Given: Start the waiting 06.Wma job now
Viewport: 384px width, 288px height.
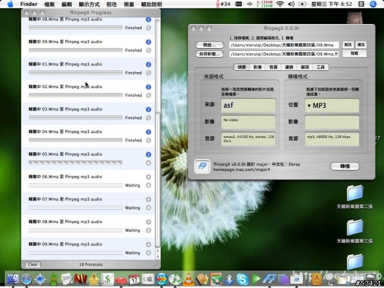Looking at the screenshot, I should (148, 177).
